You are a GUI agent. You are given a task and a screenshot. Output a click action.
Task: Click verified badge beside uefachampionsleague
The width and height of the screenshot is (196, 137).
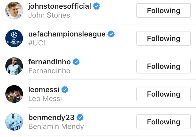click(x=111, y=34)
